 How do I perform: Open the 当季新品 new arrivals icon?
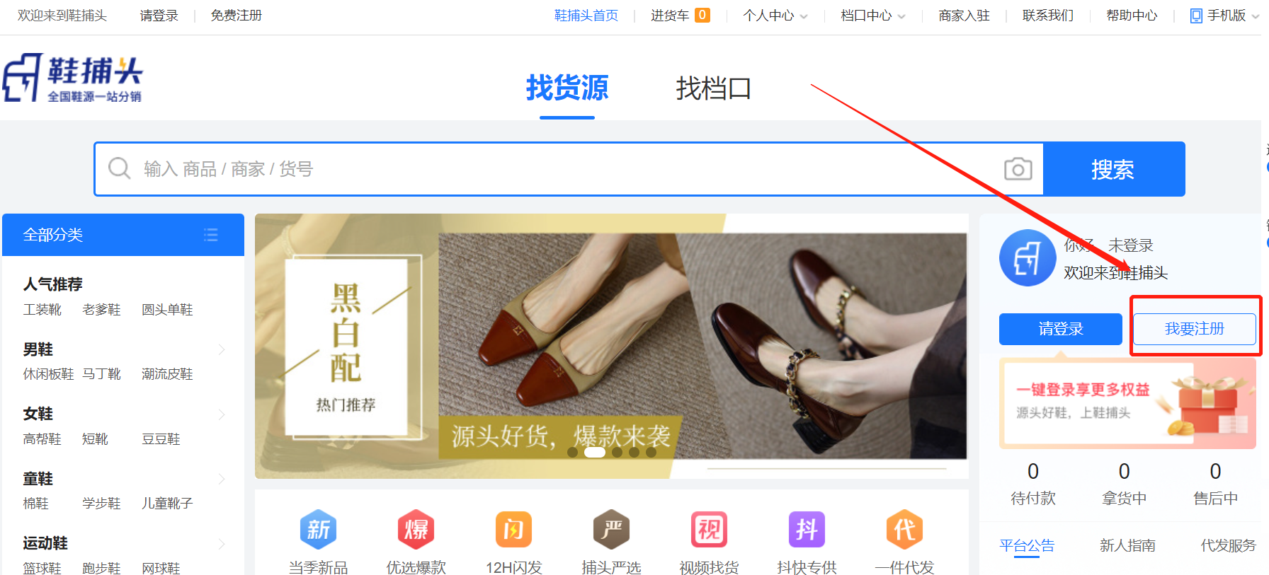318,530
